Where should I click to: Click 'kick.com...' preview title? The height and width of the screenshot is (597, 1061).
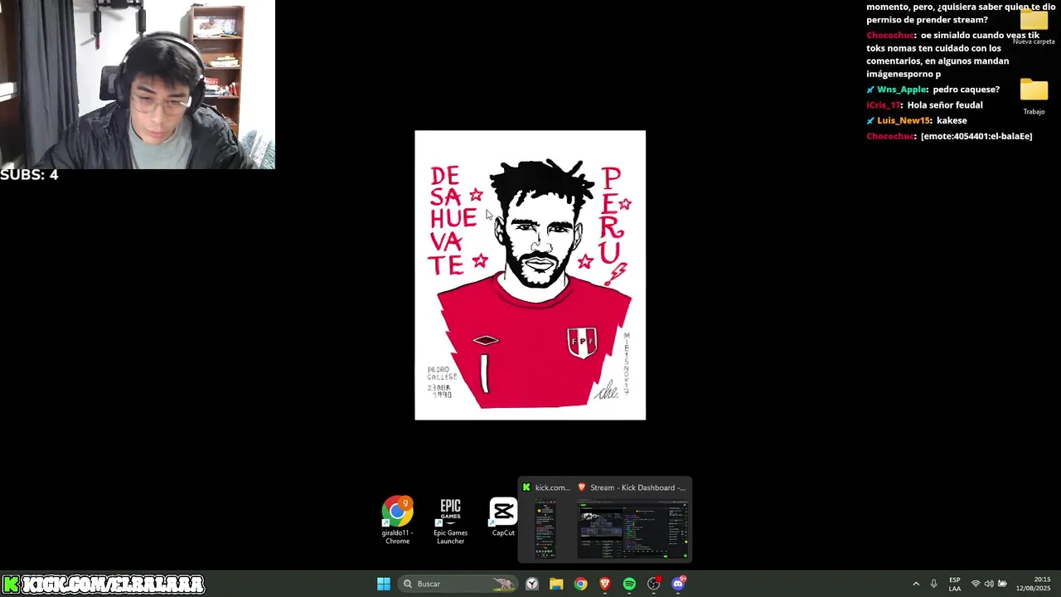553,488
